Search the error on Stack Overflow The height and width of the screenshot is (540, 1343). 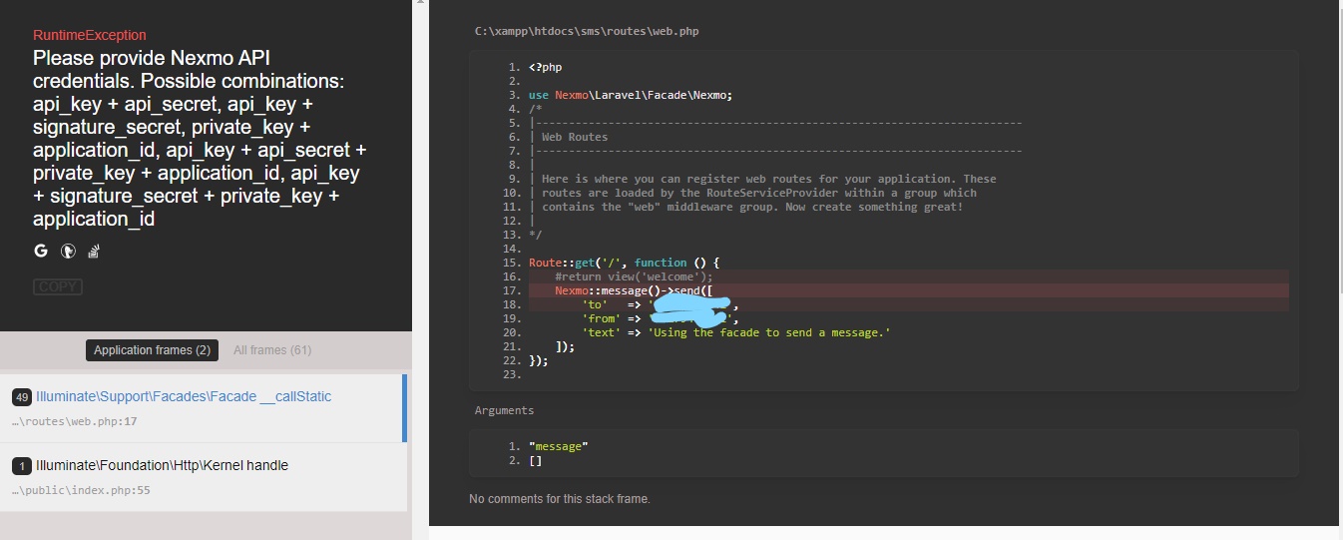94,252
